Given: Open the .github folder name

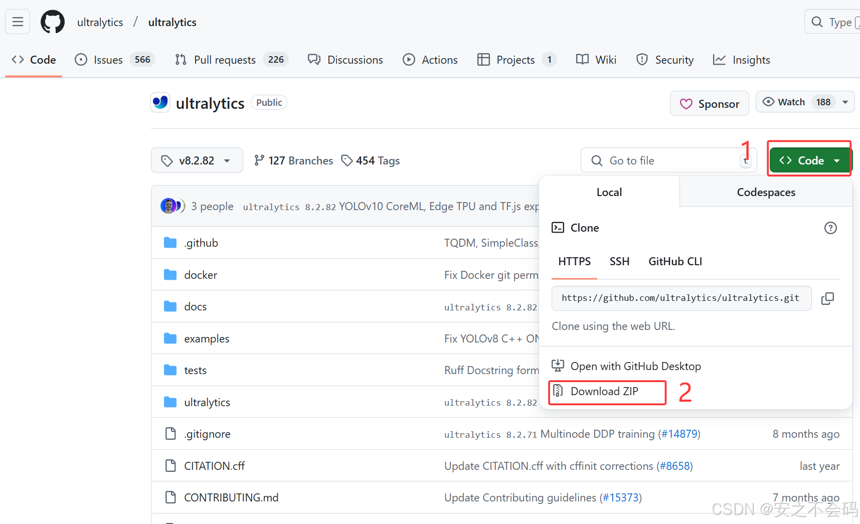Looking at the screenshot, I should coord(201,243).
